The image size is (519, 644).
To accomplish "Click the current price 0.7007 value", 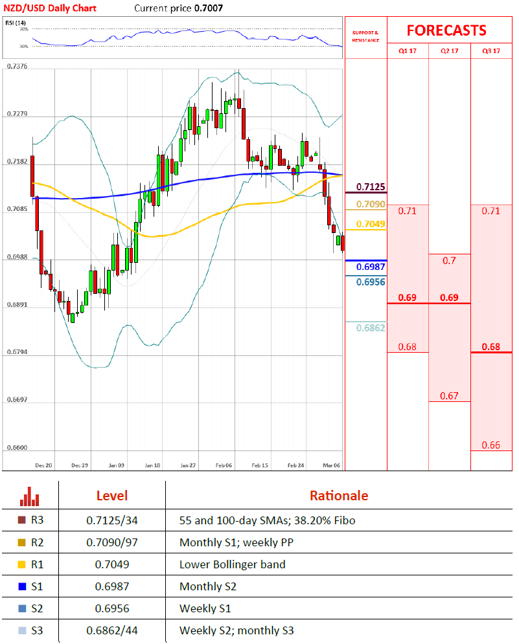I will 209,8.
